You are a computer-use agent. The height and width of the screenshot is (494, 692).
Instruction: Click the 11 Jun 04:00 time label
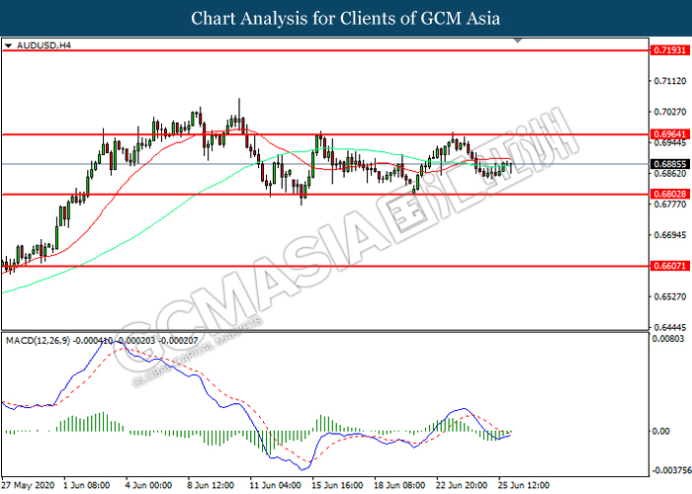click(276, 485)
